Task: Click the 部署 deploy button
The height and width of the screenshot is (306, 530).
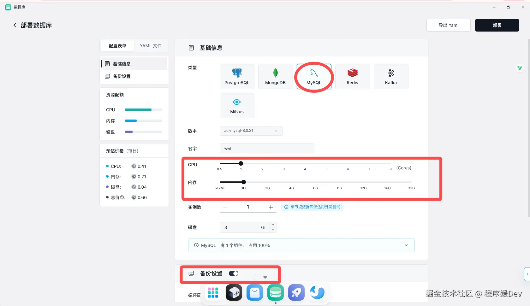Action: click(497, 25)
